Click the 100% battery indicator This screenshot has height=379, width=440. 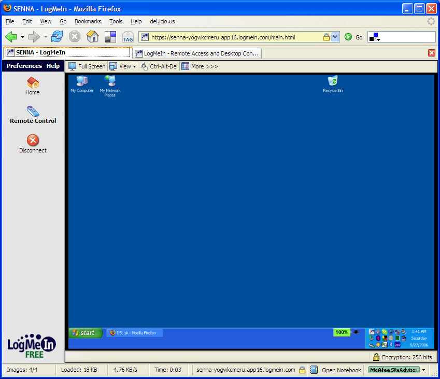[x=342, y=332]
